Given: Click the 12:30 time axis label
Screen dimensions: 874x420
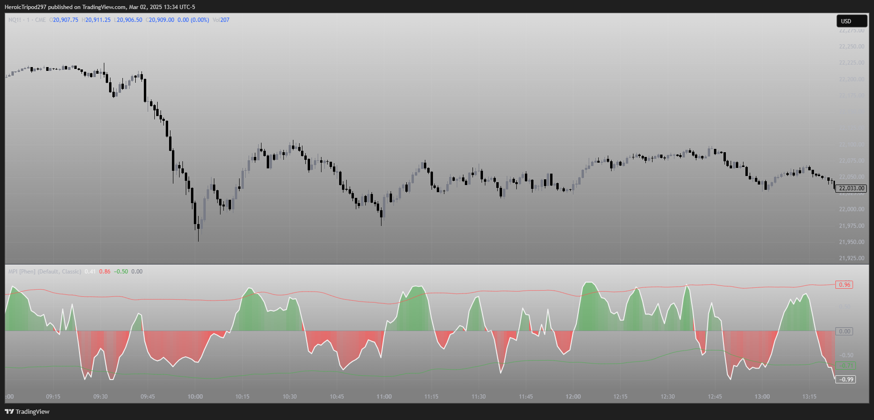Looking at the screenshot, I should pyautogui.click(x=668, y=397).
